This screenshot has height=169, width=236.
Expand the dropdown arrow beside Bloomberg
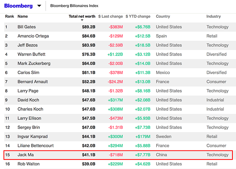39,6
